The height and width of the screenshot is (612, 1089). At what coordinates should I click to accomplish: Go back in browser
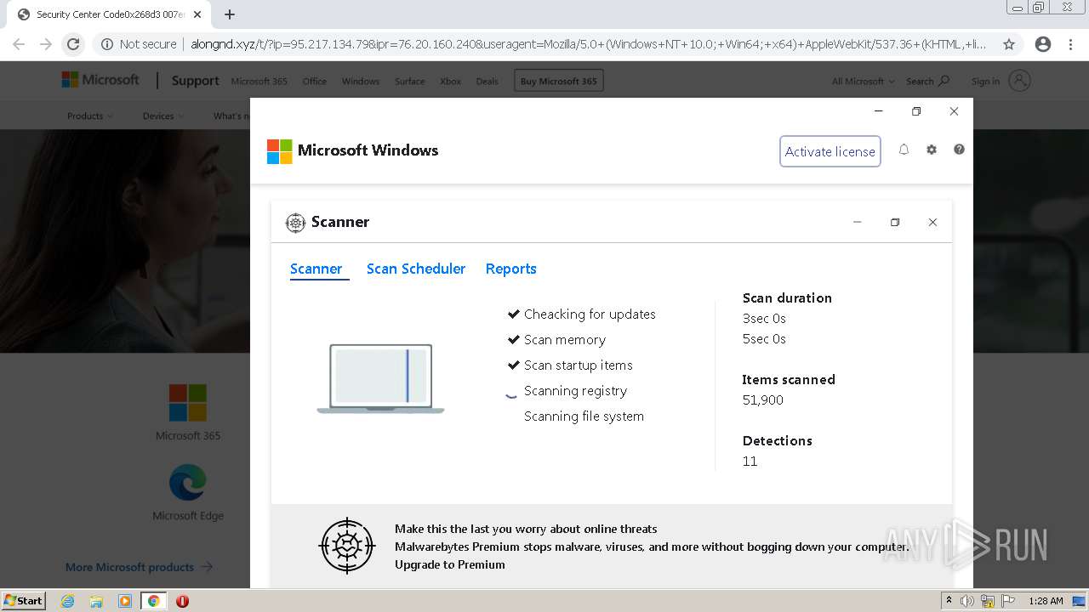(19, 44)
